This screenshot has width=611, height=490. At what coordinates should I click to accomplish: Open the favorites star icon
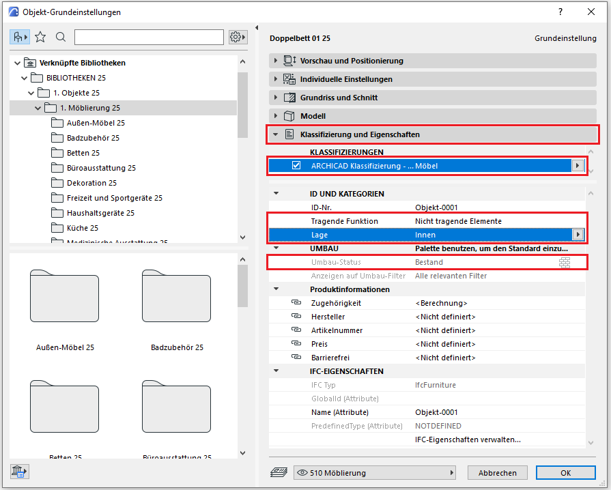click(x=40, y=37)
